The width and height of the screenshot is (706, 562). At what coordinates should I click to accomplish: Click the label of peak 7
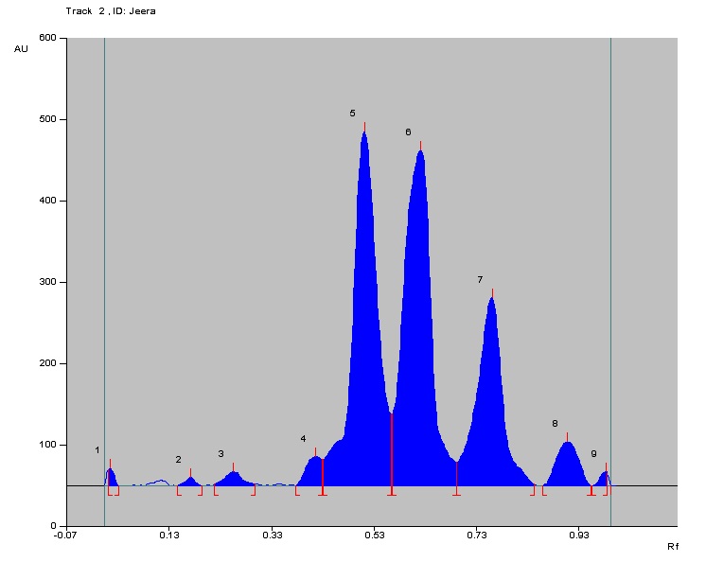coord(480,280)
